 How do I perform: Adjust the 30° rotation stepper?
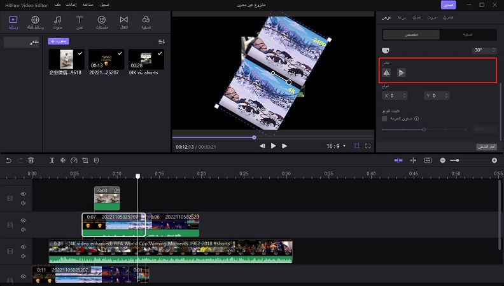tap(494, 50)
